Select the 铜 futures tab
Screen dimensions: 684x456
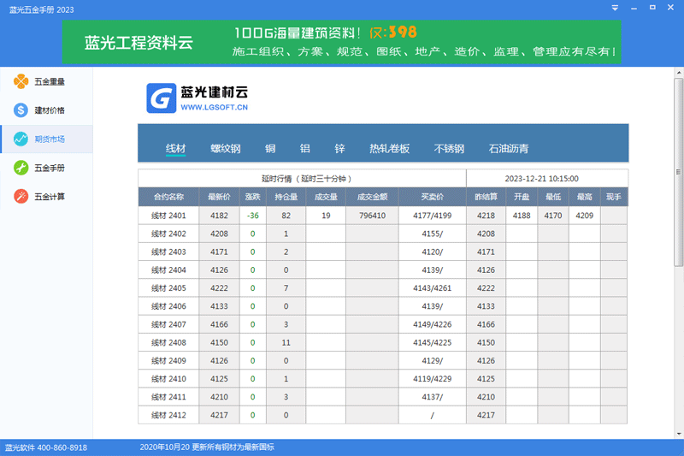pos(270,149)
